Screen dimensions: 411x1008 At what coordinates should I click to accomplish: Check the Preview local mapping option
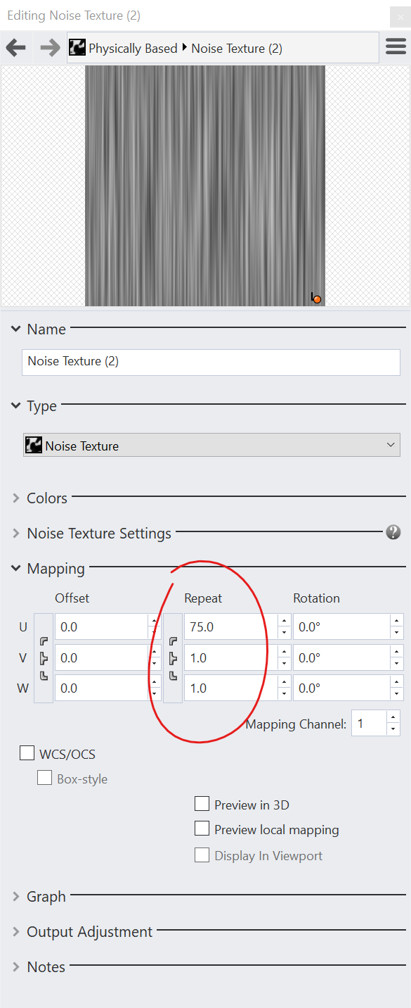pos(202,828)
